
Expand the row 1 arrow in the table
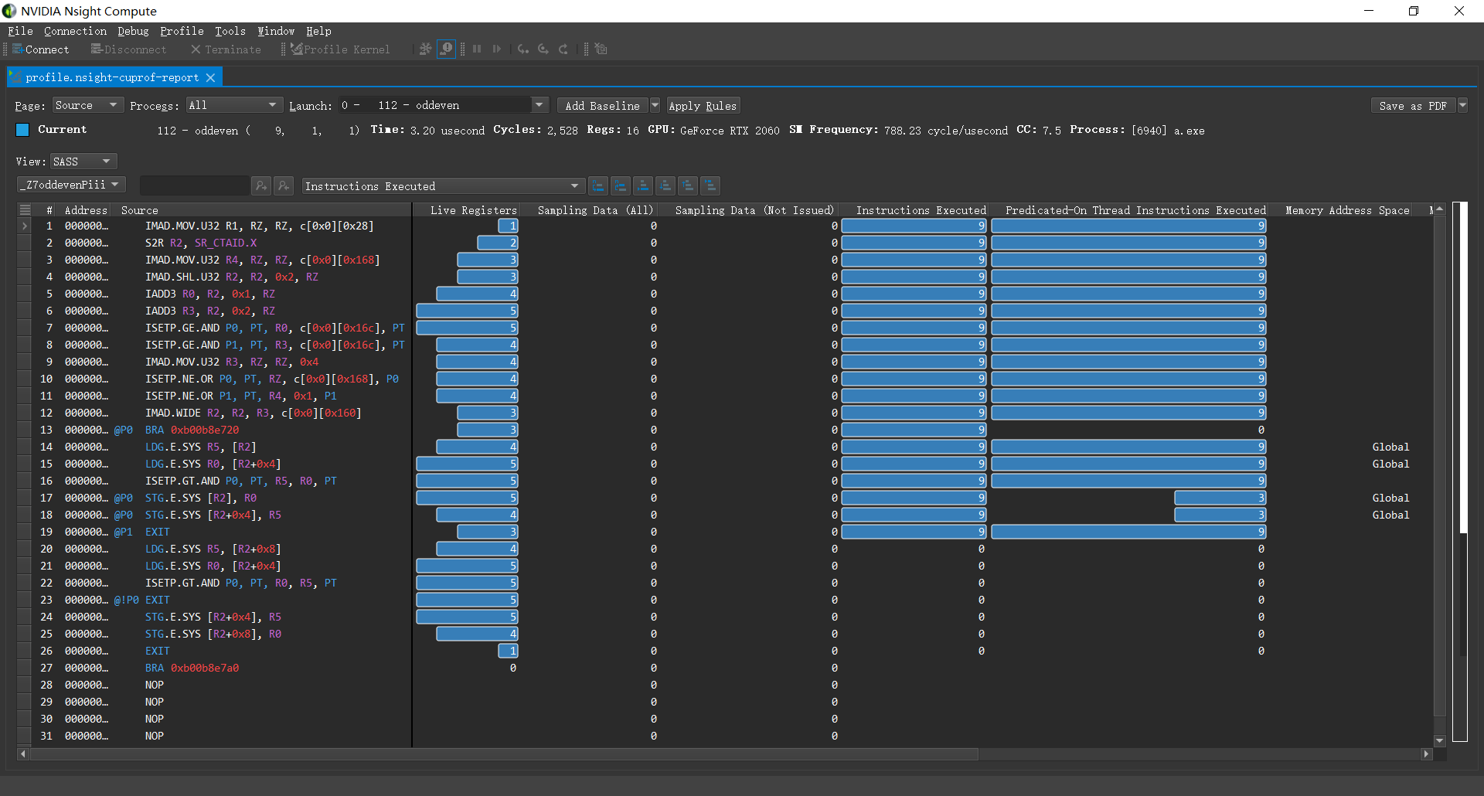point(25,226)
